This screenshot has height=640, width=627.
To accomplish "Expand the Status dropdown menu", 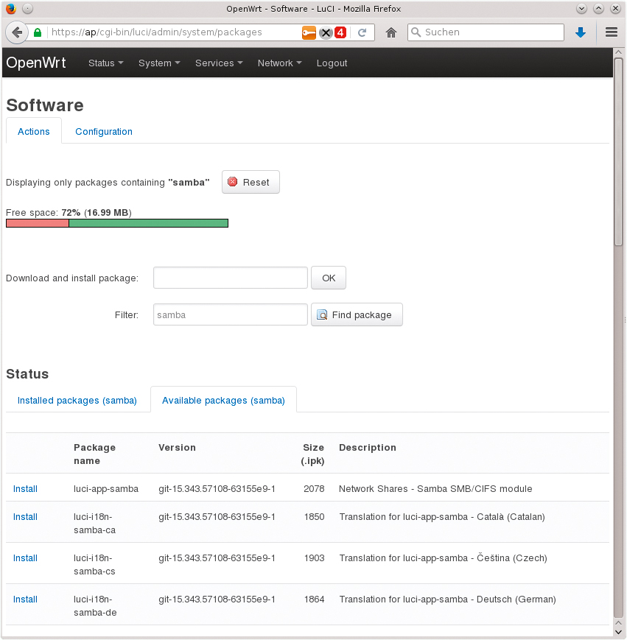I will tap(105, 63).
